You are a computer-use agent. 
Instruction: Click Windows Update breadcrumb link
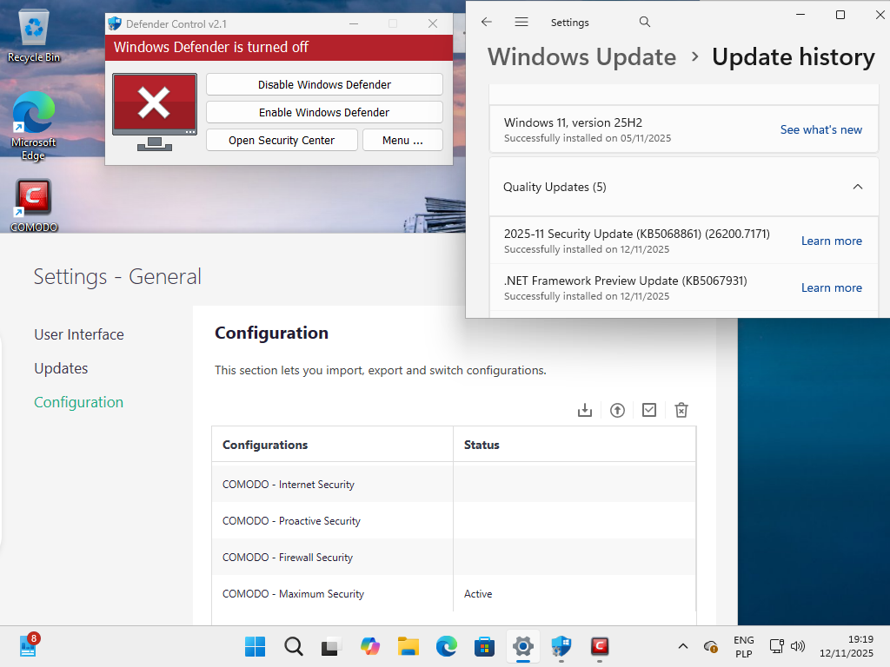581,56
